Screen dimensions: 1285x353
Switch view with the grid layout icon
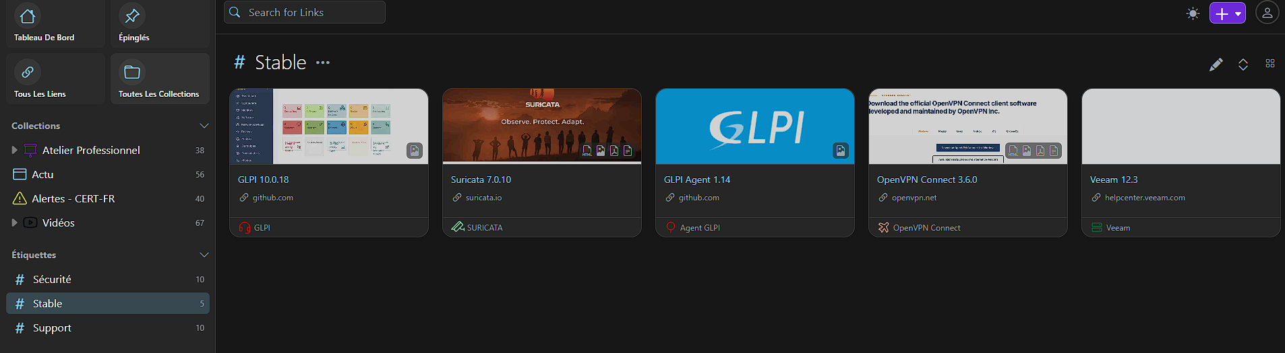(1269, 63)
